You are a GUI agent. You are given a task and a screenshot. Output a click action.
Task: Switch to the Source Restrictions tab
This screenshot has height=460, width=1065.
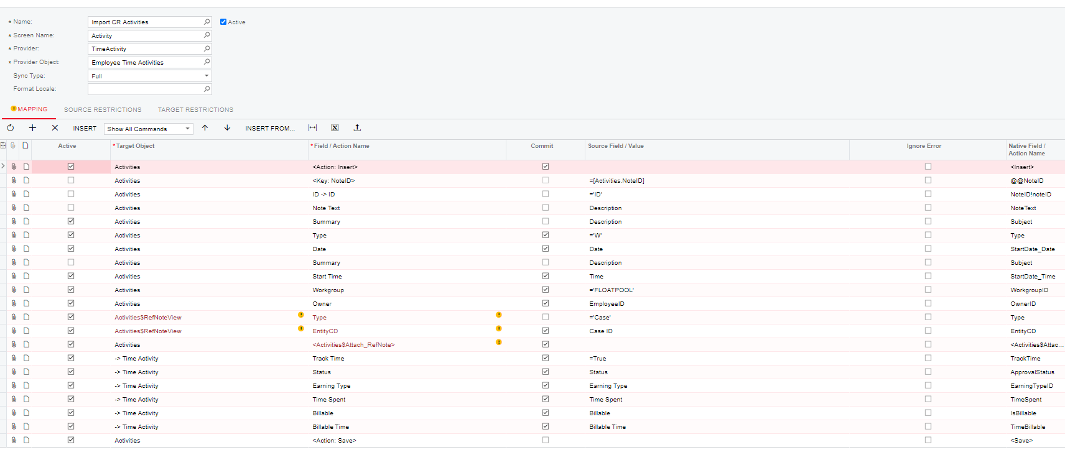pos(103,110)
